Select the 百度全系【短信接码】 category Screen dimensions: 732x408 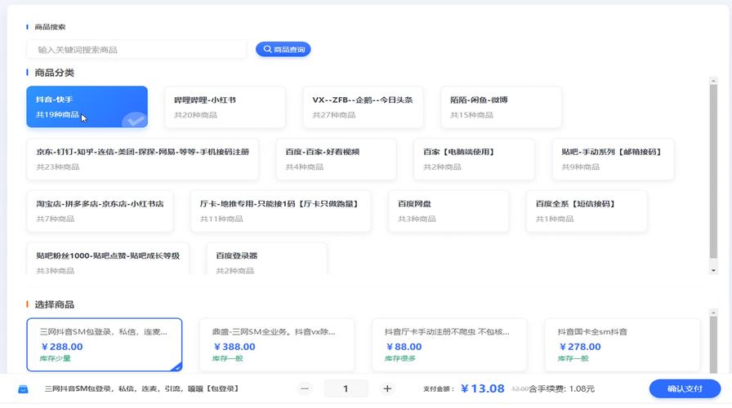[x=587, y=211]
